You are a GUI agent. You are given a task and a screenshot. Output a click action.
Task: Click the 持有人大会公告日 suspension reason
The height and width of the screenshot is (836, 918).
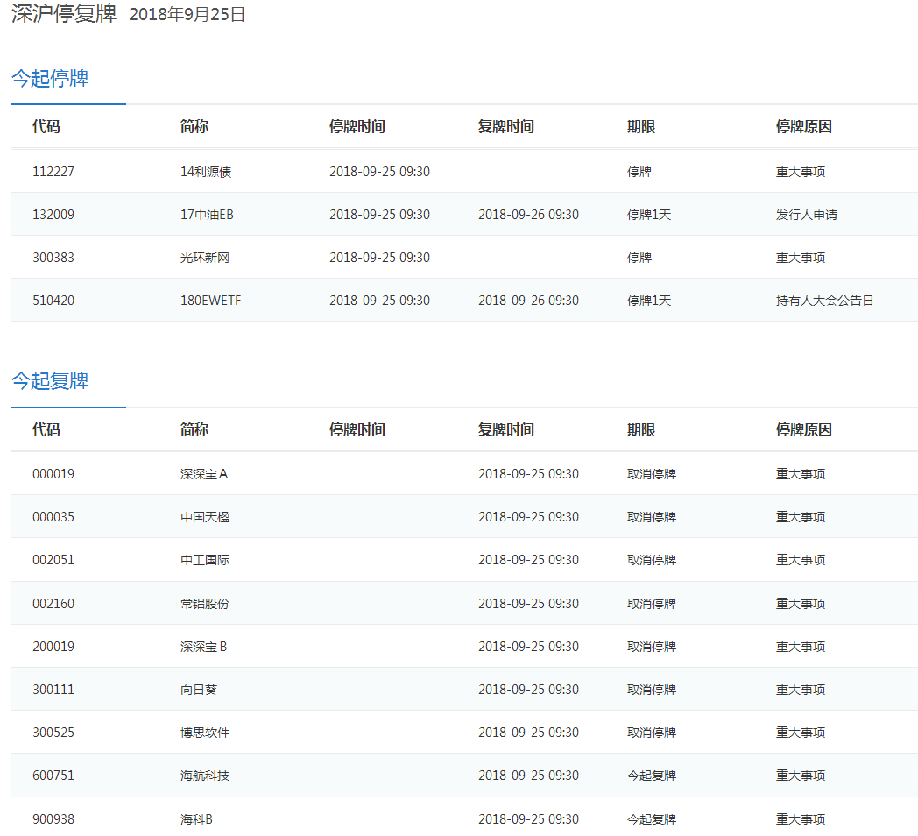tap(824, 301)
